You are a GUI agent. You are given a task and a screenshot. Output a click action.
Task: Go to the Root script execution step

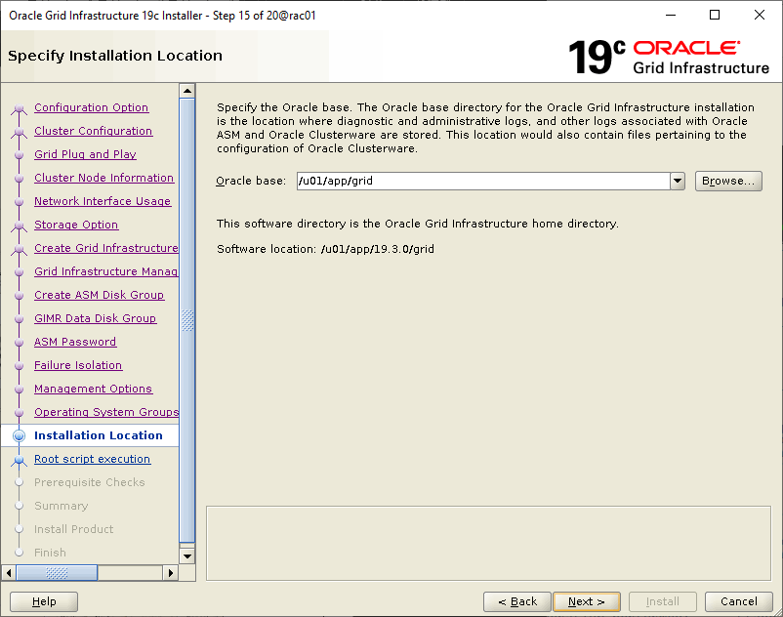tap(93, 459)
